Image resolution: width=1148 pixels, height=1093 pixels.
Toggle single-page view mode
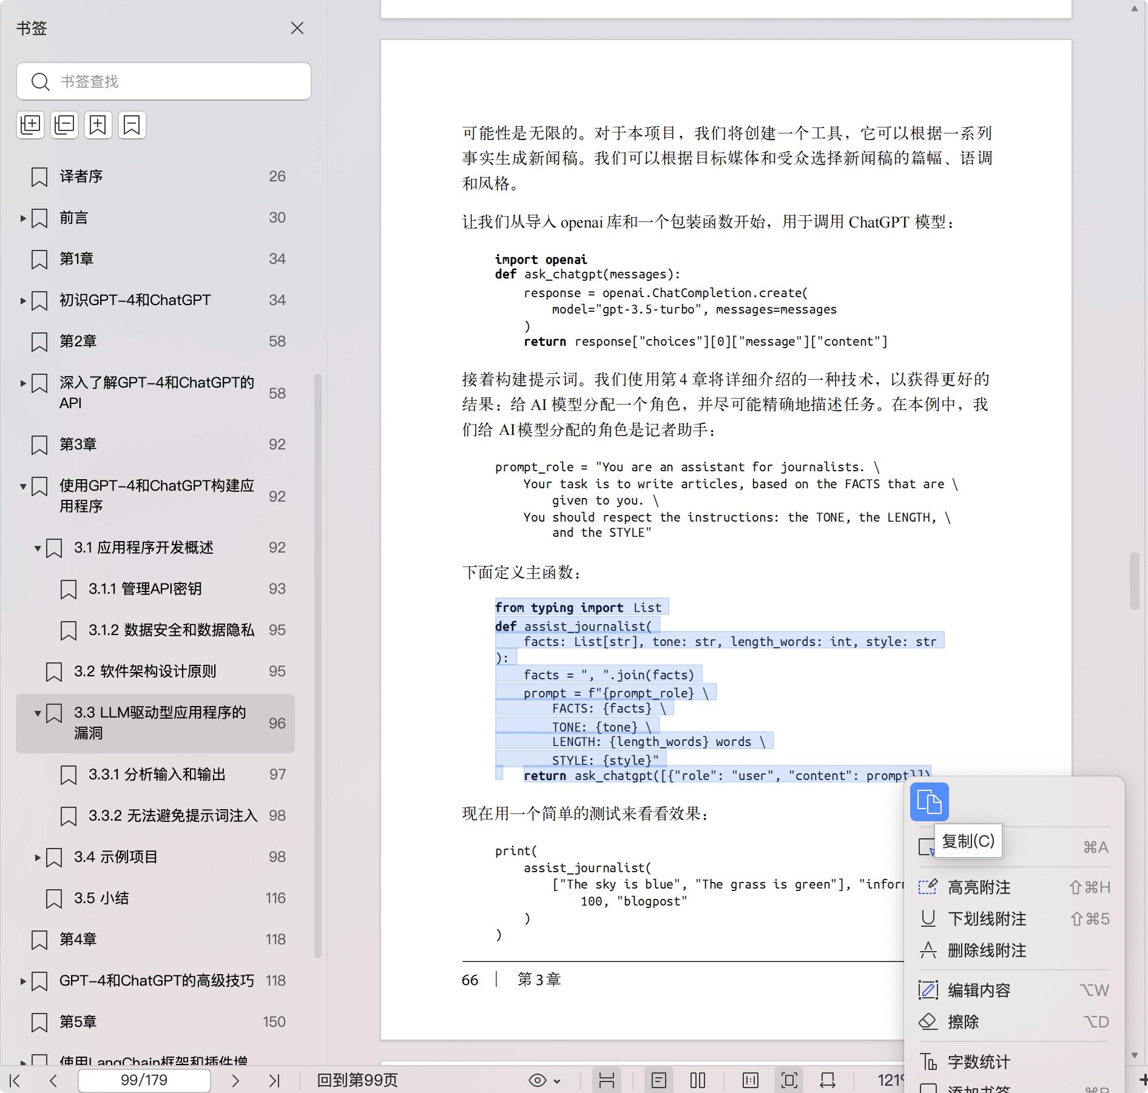tap(659, 1080)
